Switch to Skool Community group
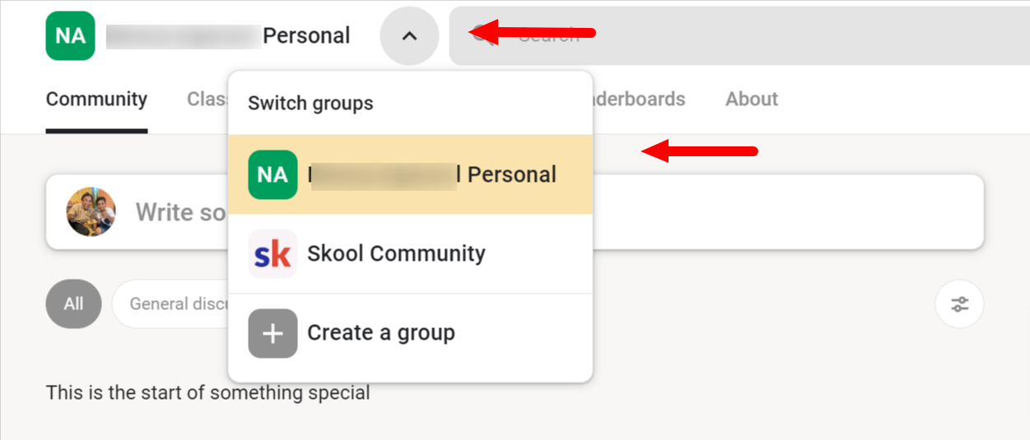Viewport: 1030px width, 440px height. (x=410, y=253)
